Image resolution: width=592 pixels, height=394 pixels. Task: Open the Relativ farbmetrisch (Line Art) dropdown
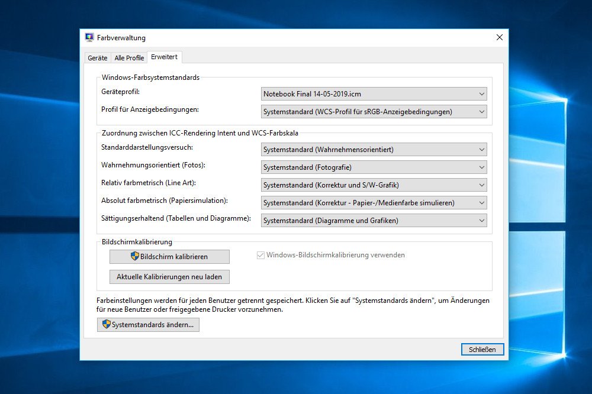374,185
